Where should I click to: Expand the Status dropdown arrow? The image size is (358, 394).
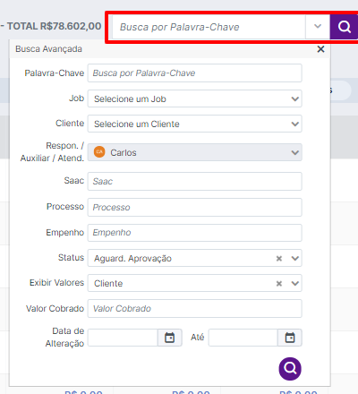coord(295,258)
